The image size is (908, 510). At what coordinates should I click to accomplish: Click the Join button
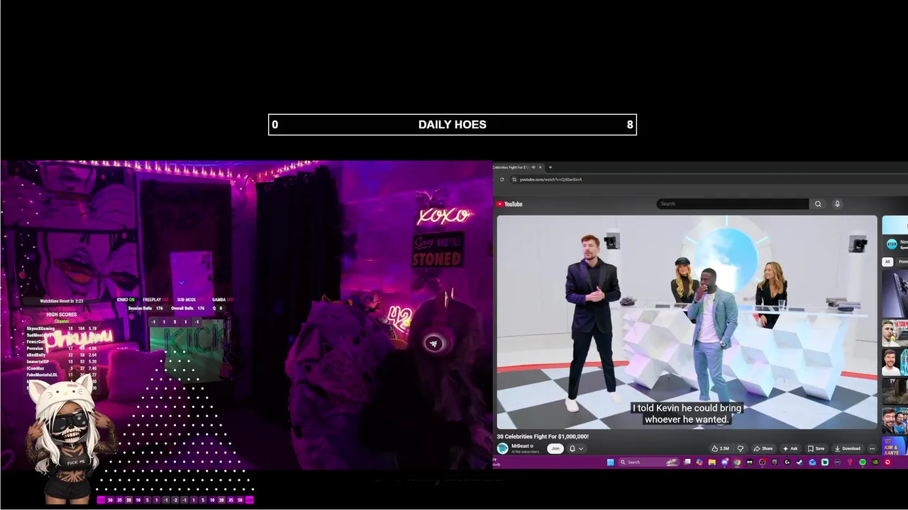[555, 448]
